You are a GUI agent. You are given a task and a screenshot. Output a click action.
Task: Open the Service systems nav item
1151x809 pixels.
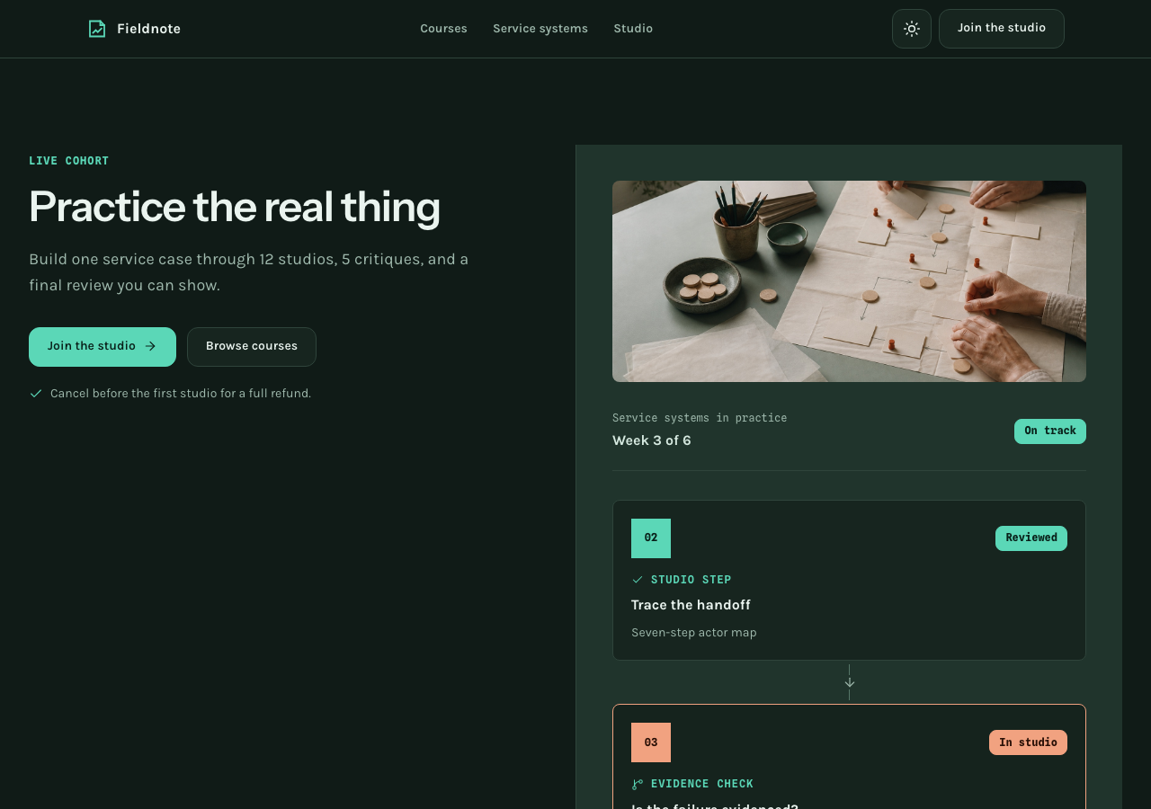pyautogui.click(x=540, y=29)
